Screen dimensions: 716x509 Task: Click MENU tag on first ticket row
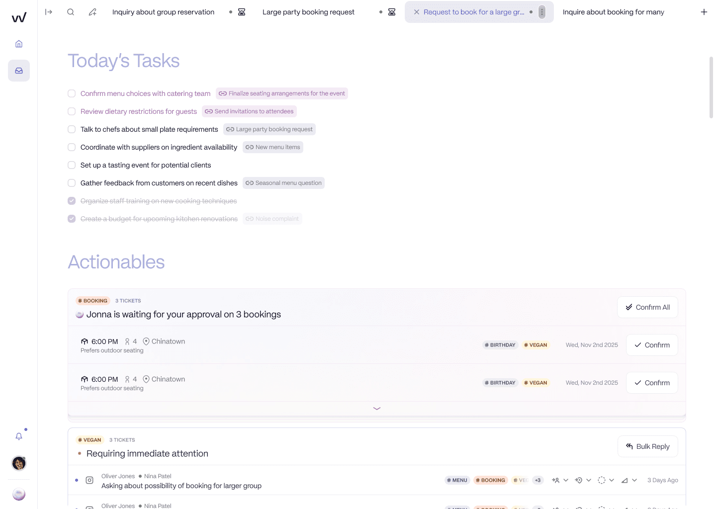click(x=457, y=480)
